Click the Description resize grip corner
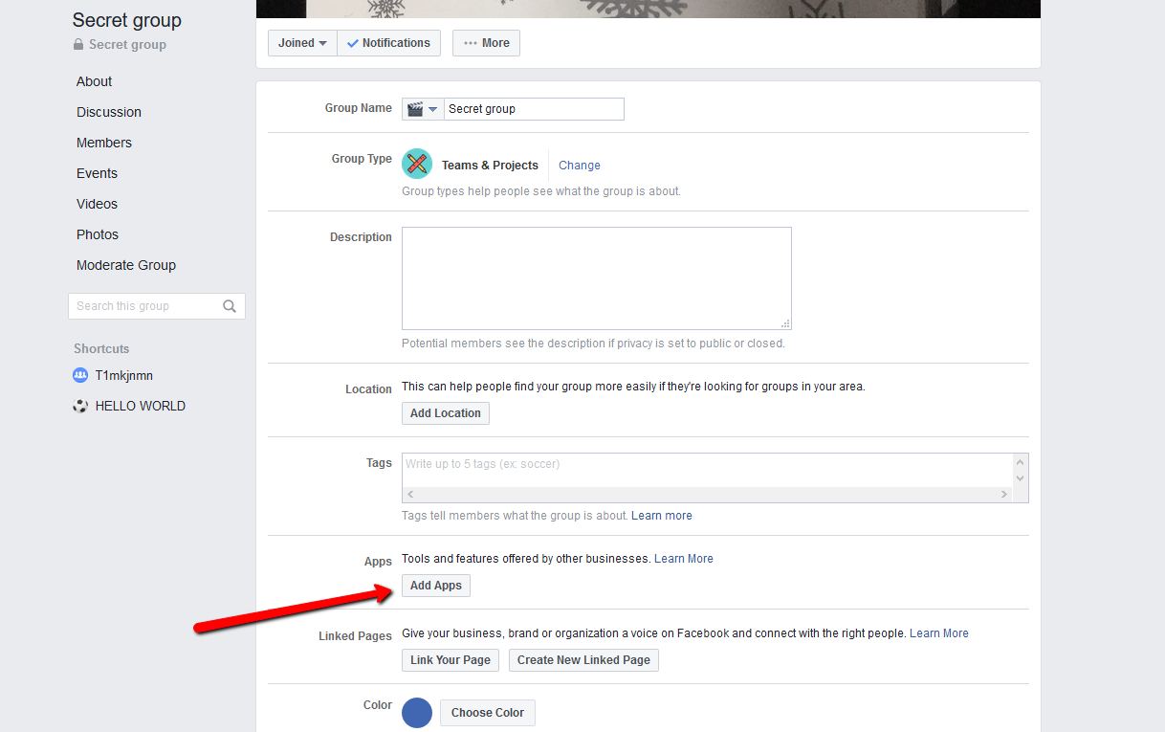The width and height of the screenshot is (1165, 732). 786,324
